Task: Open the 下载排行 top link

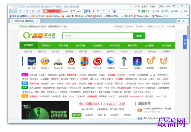Action: [x=150, y=27]
